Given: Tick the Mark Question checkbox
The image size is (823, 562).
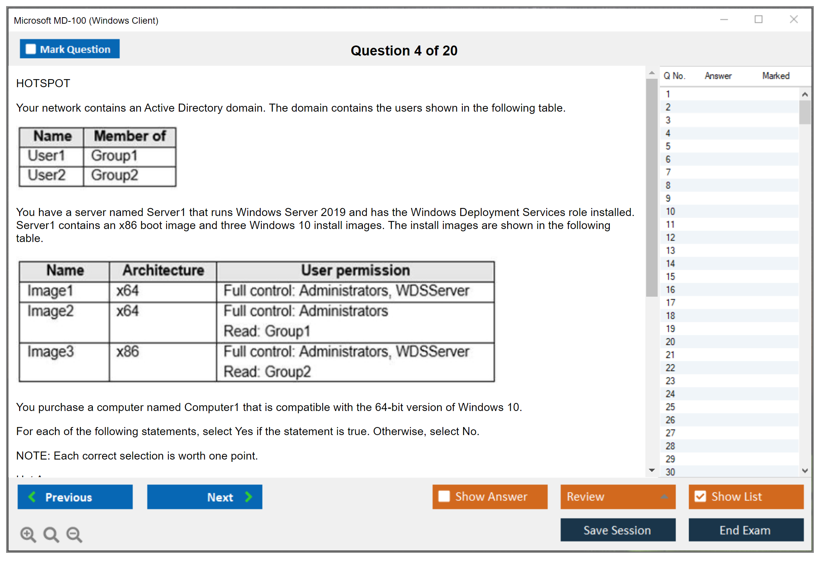Looking at the screenshot, I should pos(31,49).
